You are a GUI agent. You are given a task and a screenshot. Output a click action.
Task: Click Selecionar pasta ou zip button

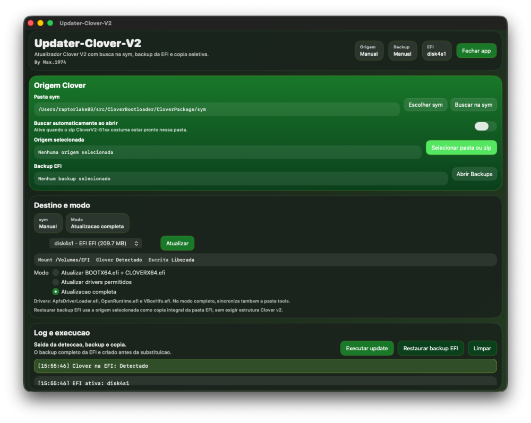461,148
